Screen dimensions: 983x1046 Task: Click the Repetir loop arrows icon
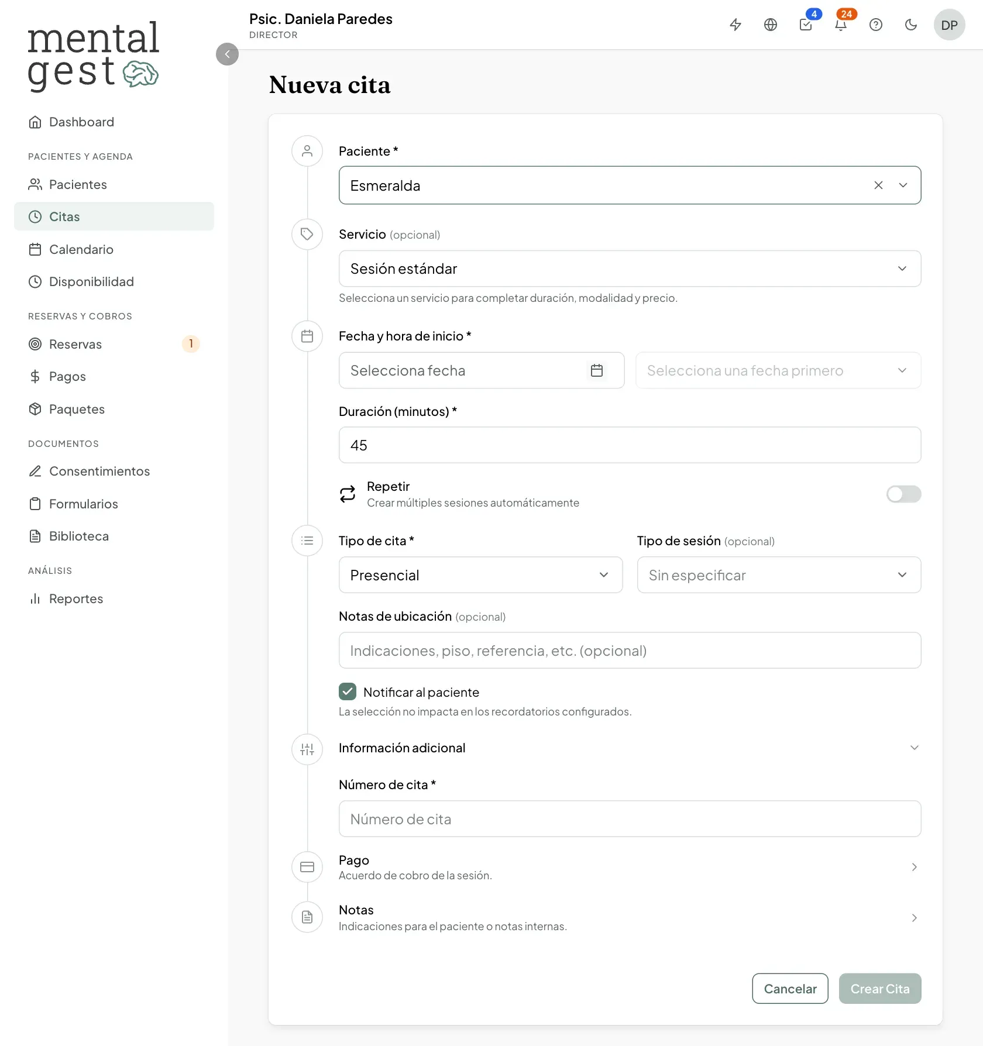[x=348, y=494]
